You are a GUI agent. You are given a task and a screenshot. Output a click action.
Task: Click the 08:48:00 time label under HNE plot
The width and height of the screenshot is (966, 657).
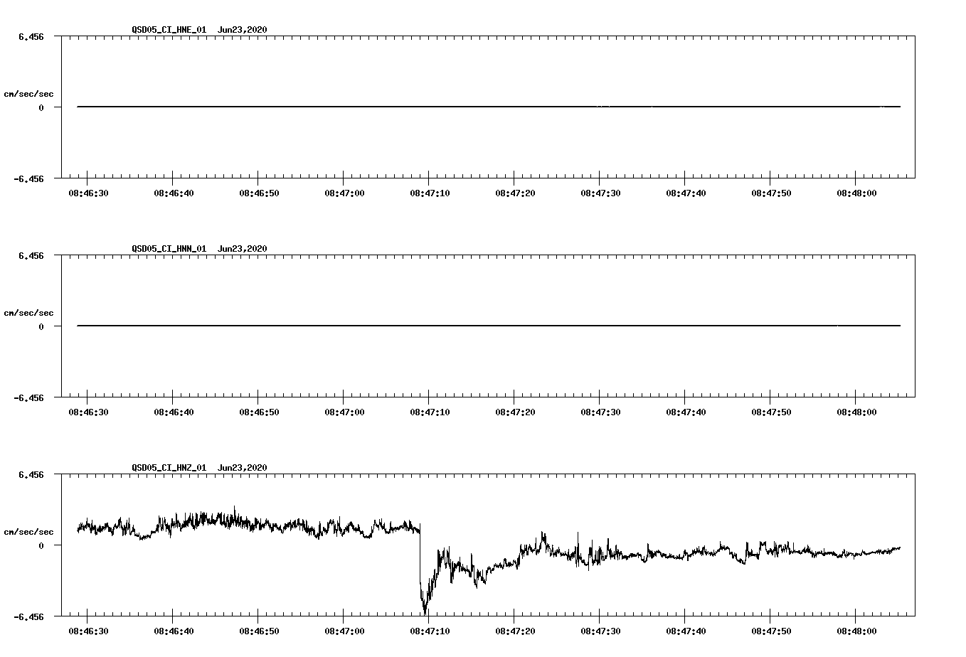point(856,193)
